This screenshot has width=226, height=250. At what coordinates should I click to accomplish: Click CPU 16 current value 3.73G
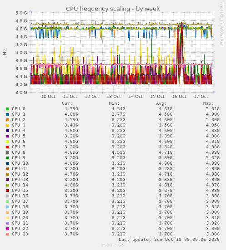click(71, 196)
